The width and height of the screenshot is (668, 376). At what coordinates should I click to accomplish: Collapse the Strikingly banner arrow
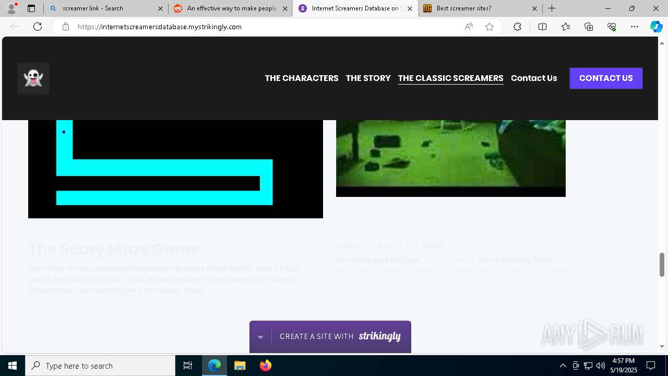(260, 337)
